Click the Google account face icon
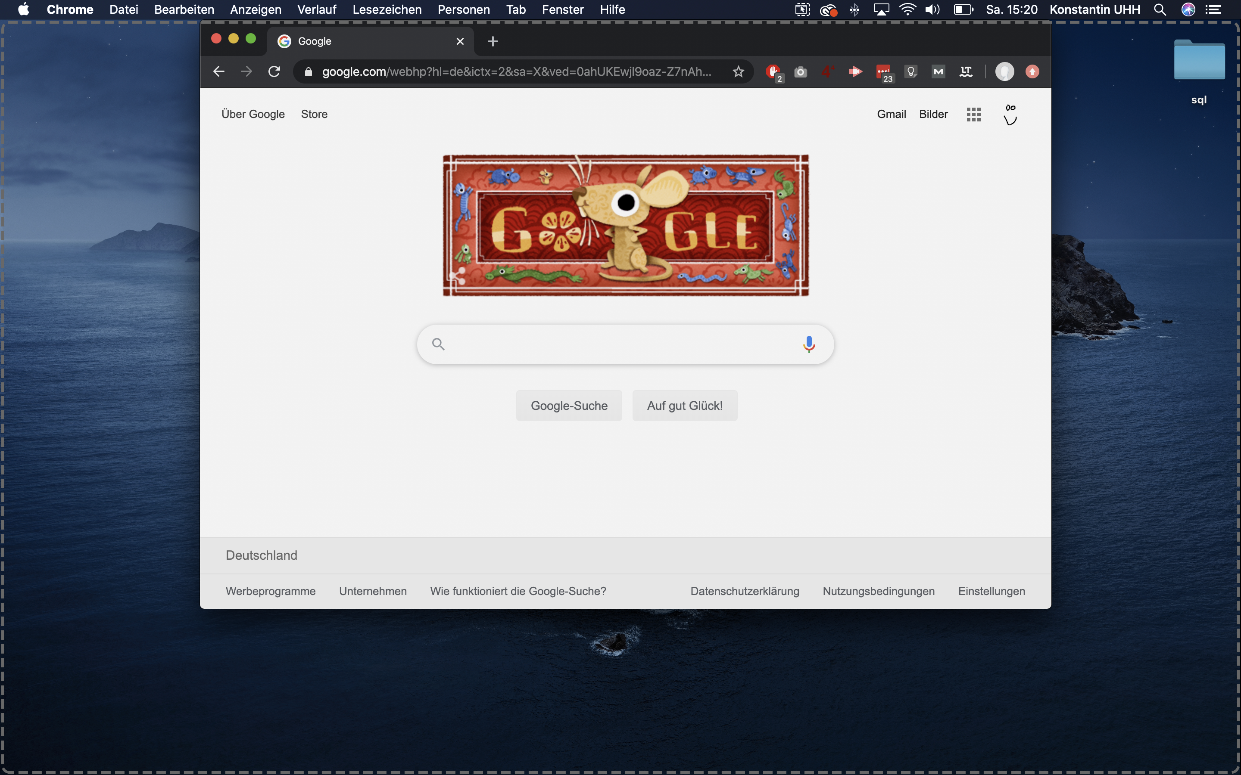 pyautogui.click(x=1010, y=114)
